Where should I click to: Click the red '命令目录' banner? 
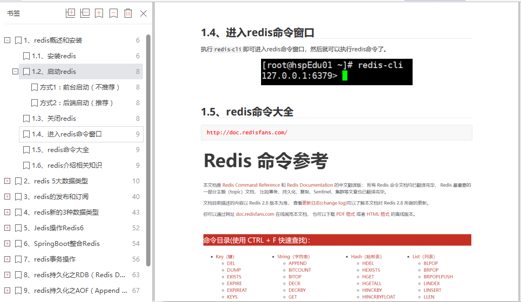click(337, 240)
